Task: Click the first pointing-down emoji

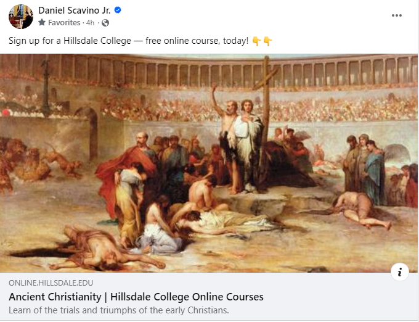Action: 257,41
